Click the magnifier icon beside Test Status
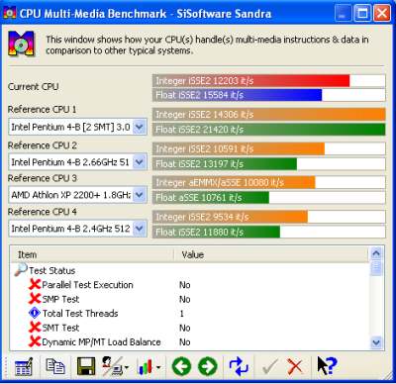Screen dimensions: 396x384 coord(21,270)
